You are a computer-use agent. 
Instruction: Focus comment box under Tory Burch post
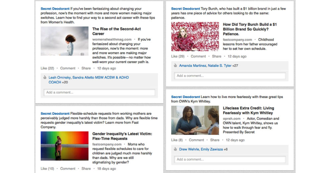point(230,76)
